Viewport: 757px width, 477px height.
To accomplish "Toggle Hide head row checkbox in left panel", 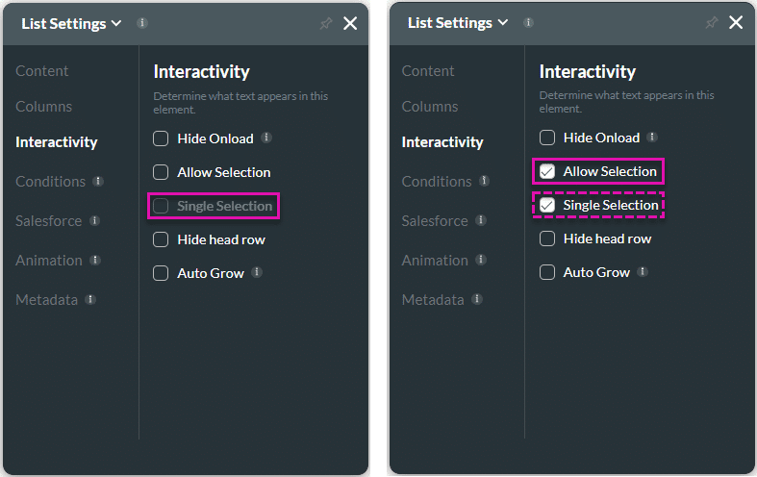I will pos(161,239).
